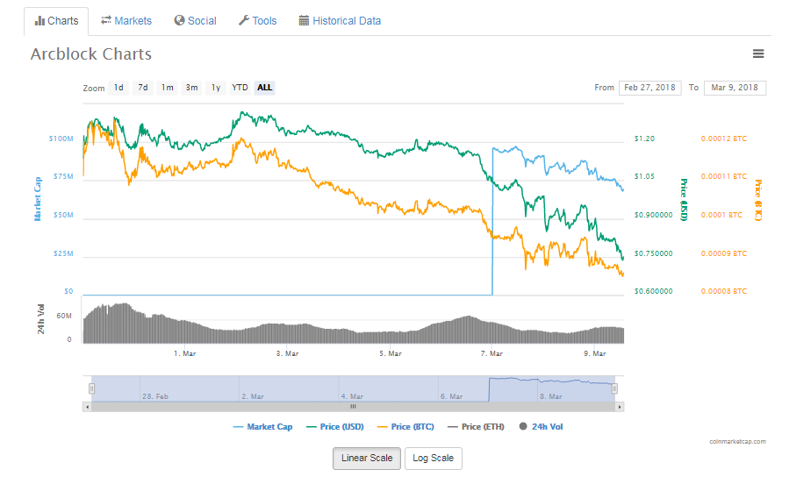Set zoom range to 1y
Screen dimensions: 789x484
(x=216, y=88)
